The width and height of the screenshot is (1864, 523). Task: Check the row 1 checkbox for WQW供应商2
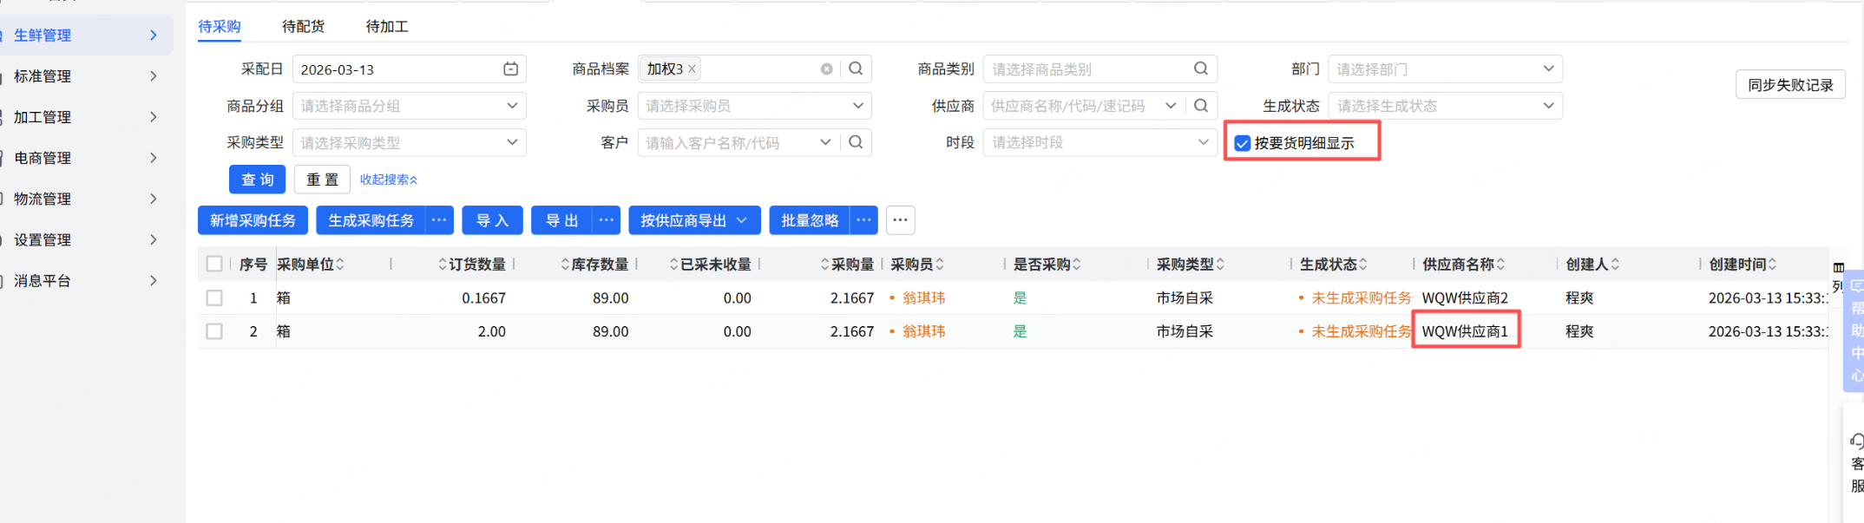coord(214,297)
